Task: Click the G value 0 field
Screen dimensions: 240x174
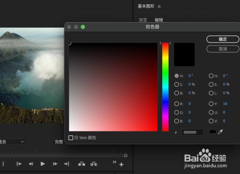Action: click(190, 112)
